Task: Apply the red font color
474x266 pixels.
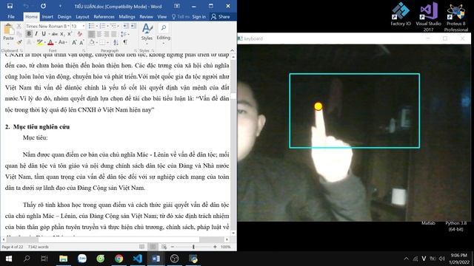Action: 50,43
